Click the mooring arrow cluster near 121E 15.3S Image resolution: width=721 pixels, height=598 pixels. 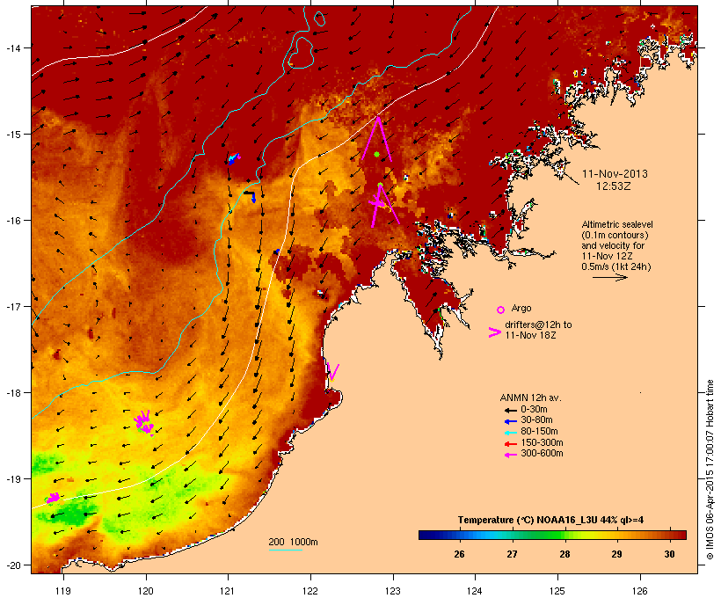tap(234, 158)
